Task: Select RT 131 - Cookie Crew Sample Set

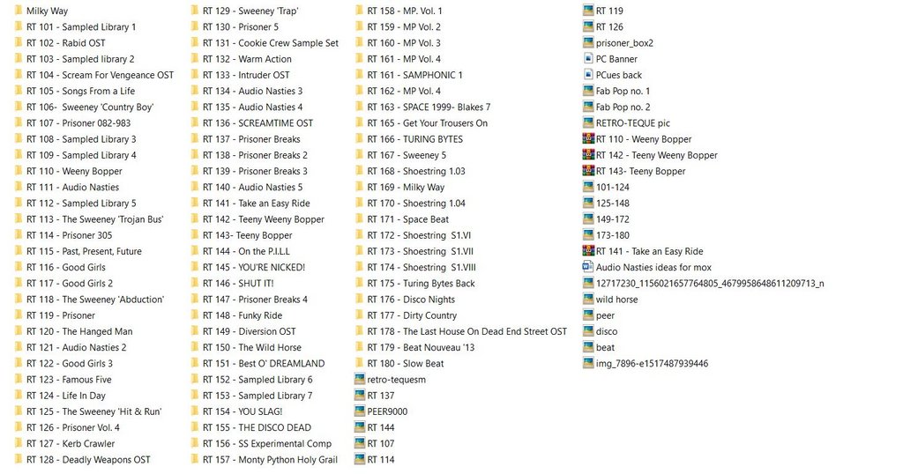Action: click(271, 42)
